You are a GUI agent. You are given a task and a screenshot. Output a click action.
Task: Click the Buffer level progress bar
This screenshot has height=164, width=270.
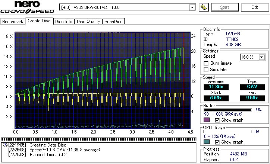227,110
